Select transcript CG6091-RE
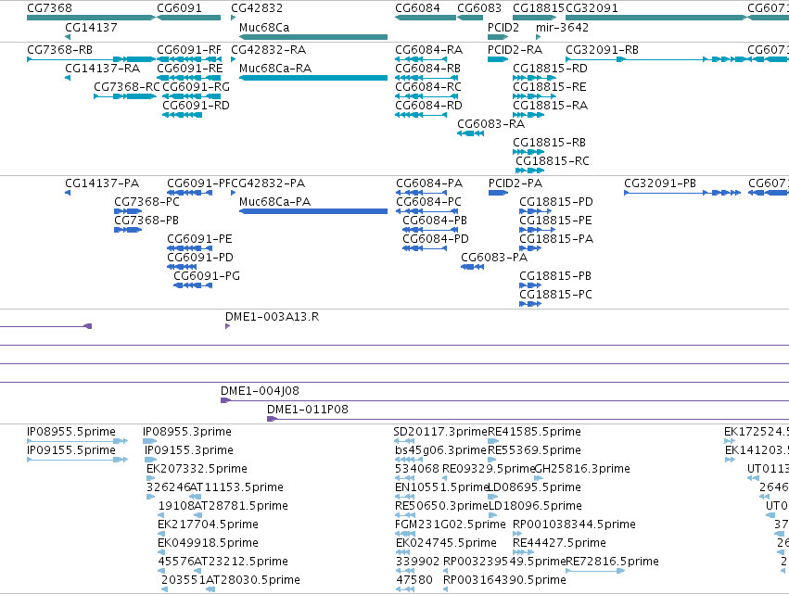The image size is (789, 594). (190, 69)
